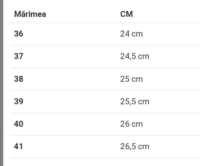Click the 26 cm measurement value
Screen dimensions: 200x166
coord(131,124)
